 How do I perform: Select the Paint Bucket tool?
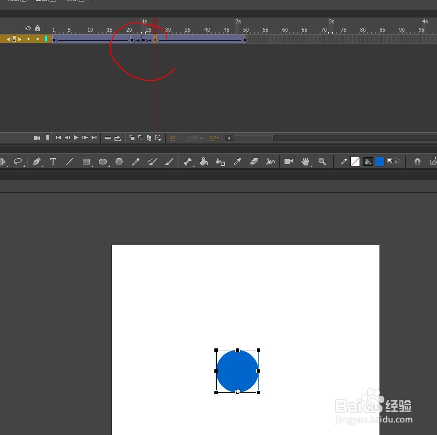[204, 162]
